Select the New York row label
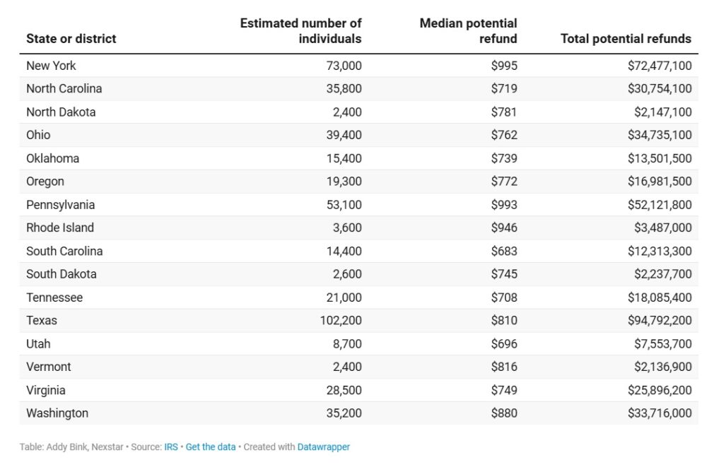The width and height of the screenshot is (724, 467). 51,66
